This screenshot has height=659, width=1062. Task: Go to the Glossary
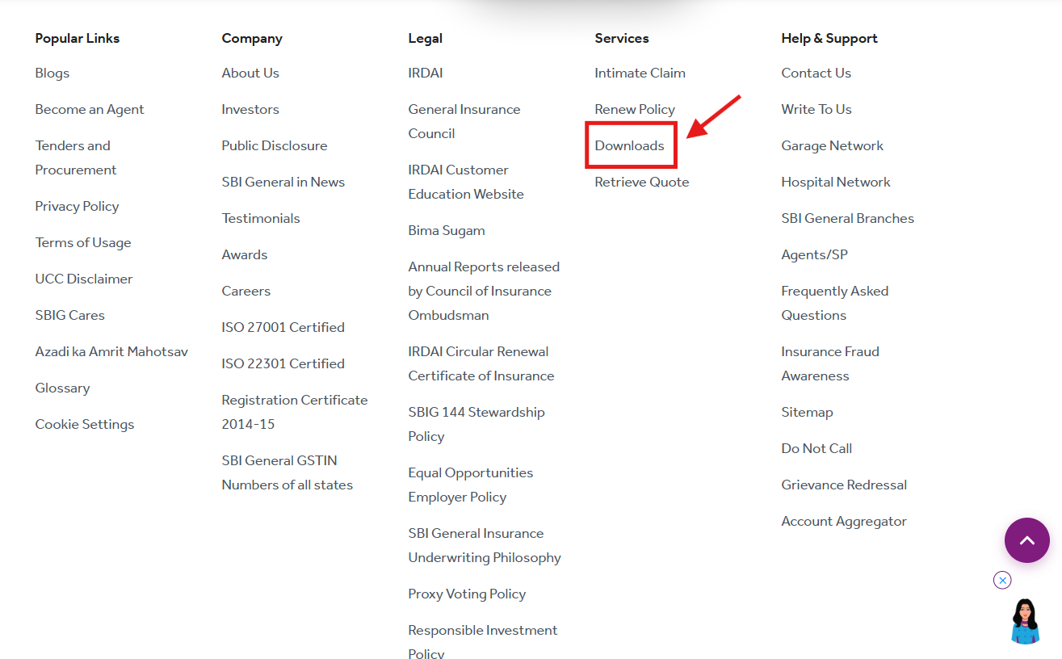pyautogui.click(x=62, y=388)
